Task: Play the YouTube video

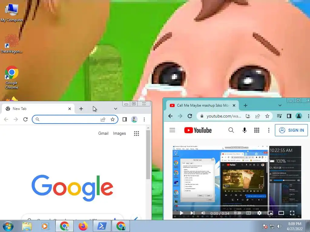Action: click(182, 213)
